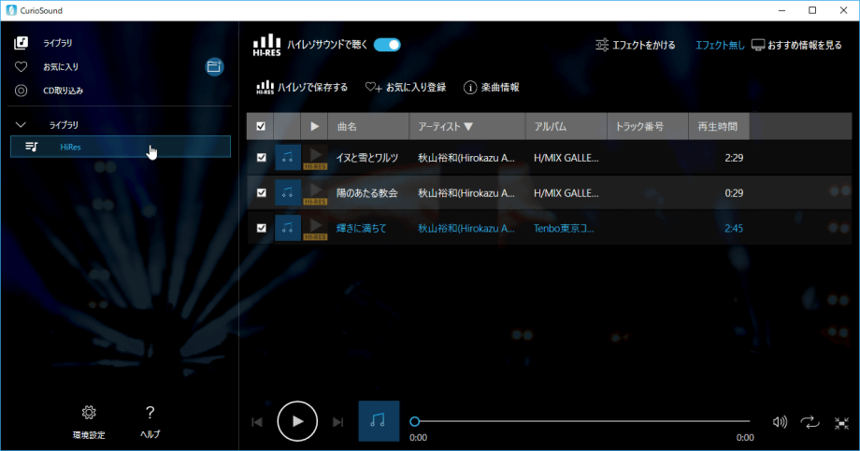Sort by 再生時間 column header
Screen dimensions: 860x451
coord(719,127)
